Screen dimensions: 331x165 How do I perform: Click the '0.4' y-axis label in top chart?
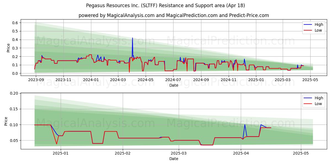pos(15,40)
